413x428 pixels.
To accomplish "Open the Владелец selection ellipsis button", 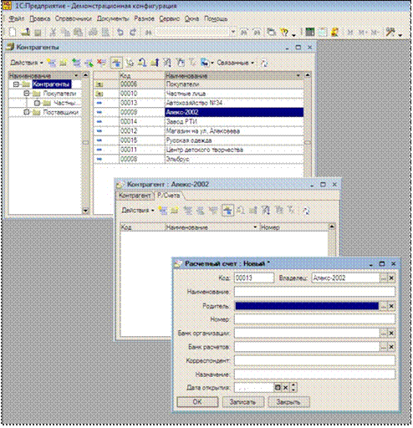I will pyautogui.click(x=384, y=278).
